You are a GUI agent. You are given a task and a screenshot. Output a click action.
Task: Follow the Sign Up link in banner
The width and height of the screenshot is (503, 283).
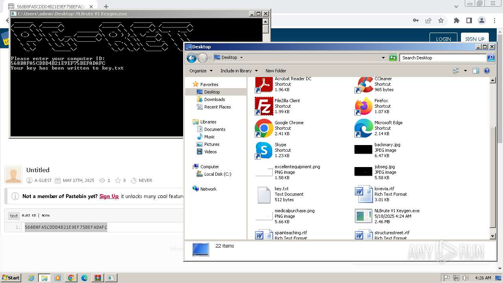pos(109,196)
